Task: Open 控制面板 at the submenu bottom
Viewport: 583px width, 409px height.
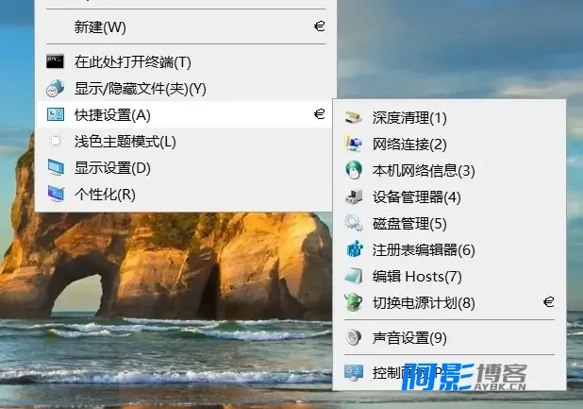Action: 449,372
